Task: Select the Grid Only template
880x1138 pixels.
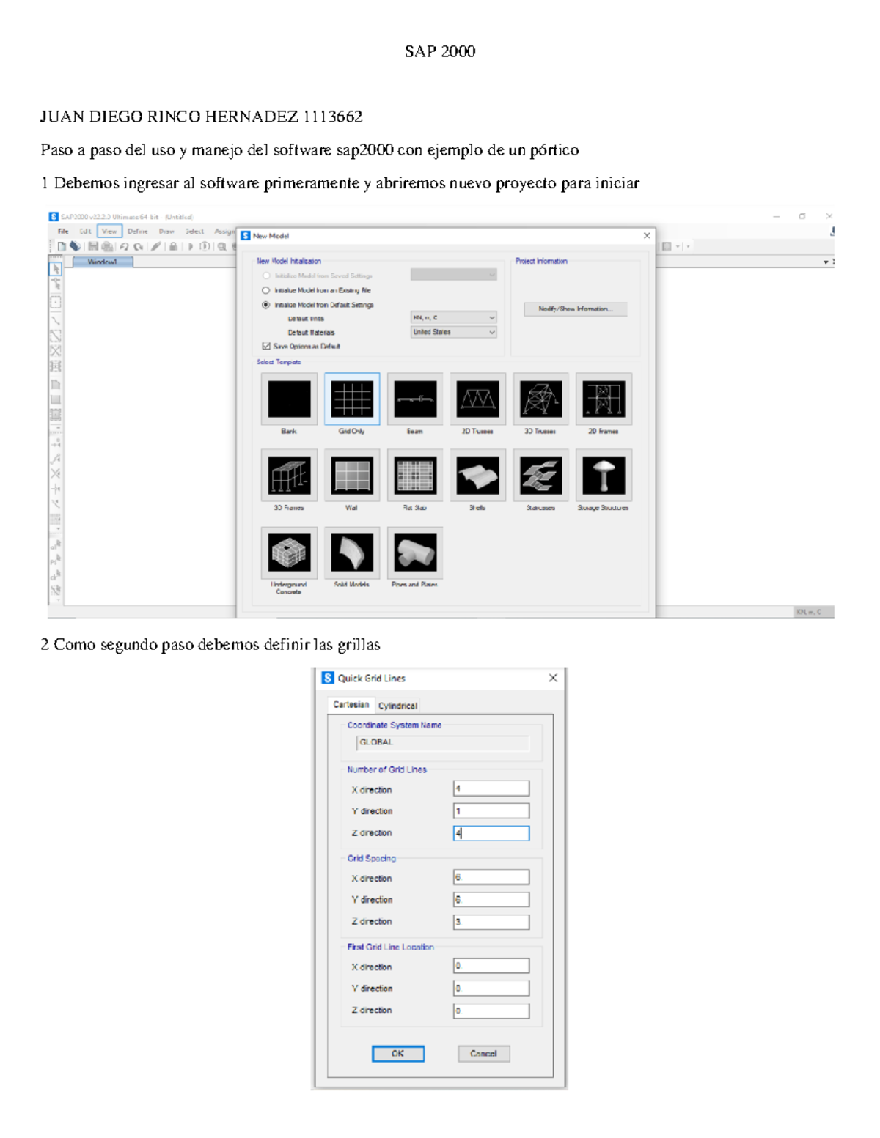Action: tap(352, 399)
